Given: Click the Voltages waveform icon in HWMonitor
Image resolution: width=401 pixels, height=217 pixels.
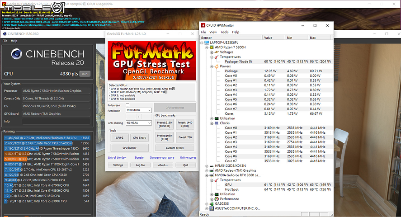Looking at the screenshot, I should point(217,52).
